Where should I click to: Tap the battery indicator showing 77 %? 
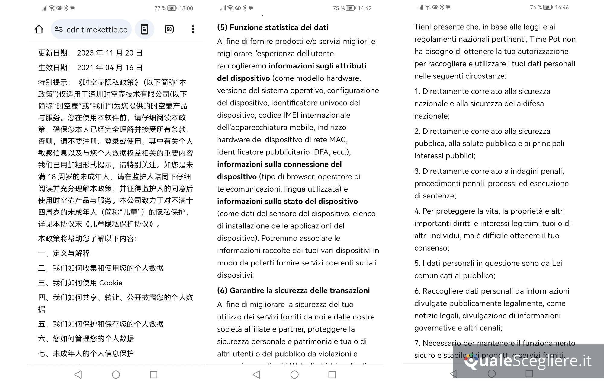pos(172,8)
